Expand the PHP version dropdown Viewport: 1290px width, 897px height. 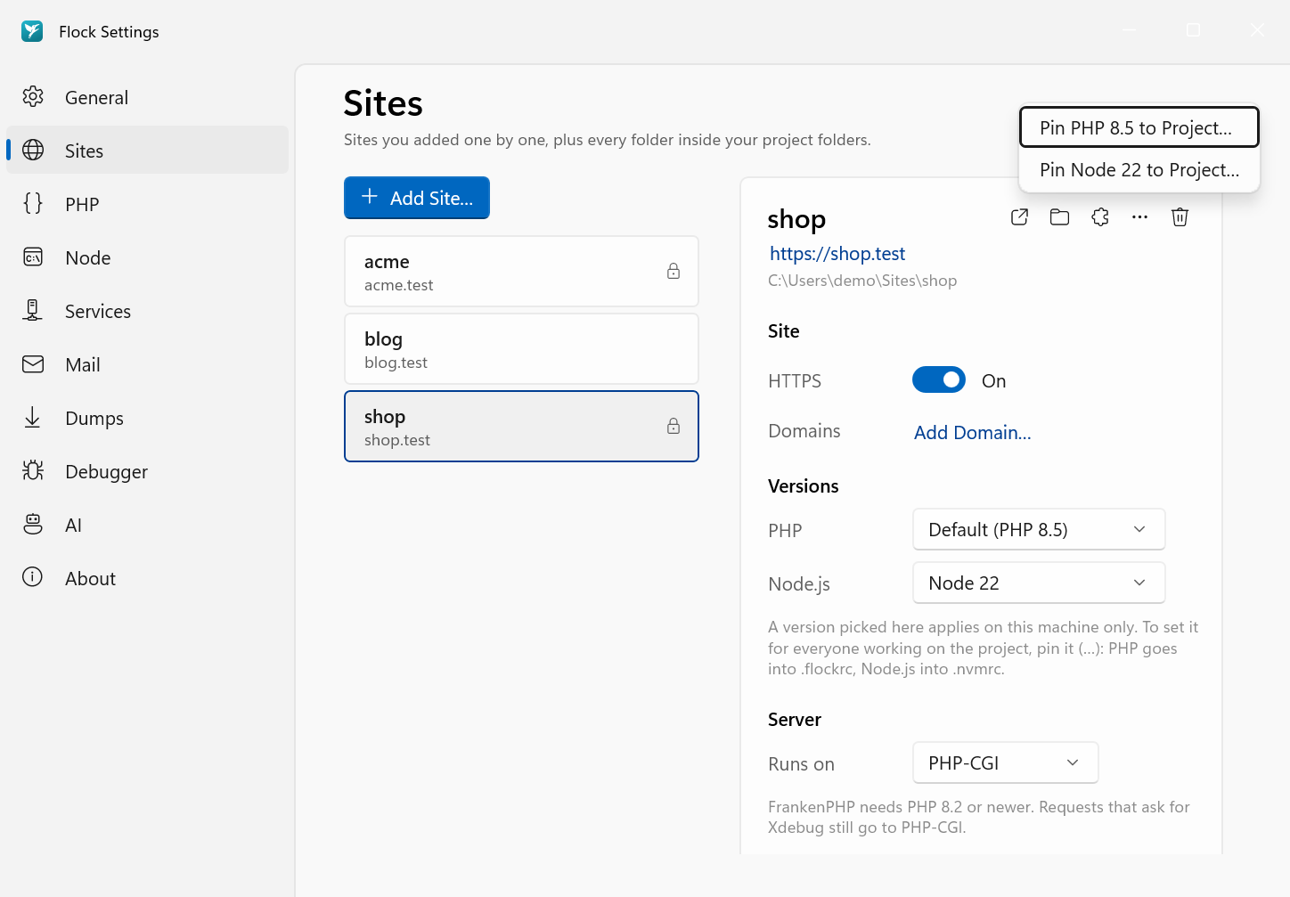tap(1039, 530)
